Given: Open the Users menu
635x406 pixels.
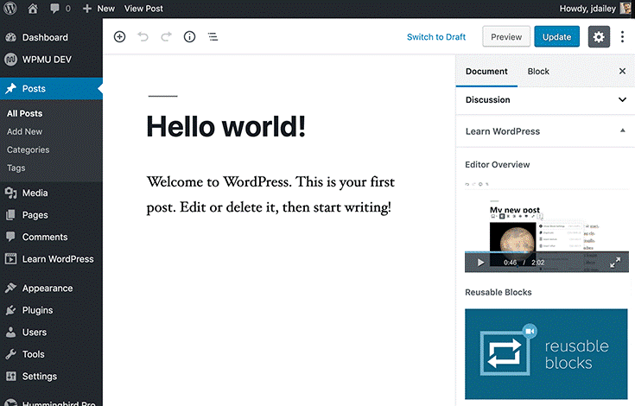Looking at the screenshot, I should (51, 333).
